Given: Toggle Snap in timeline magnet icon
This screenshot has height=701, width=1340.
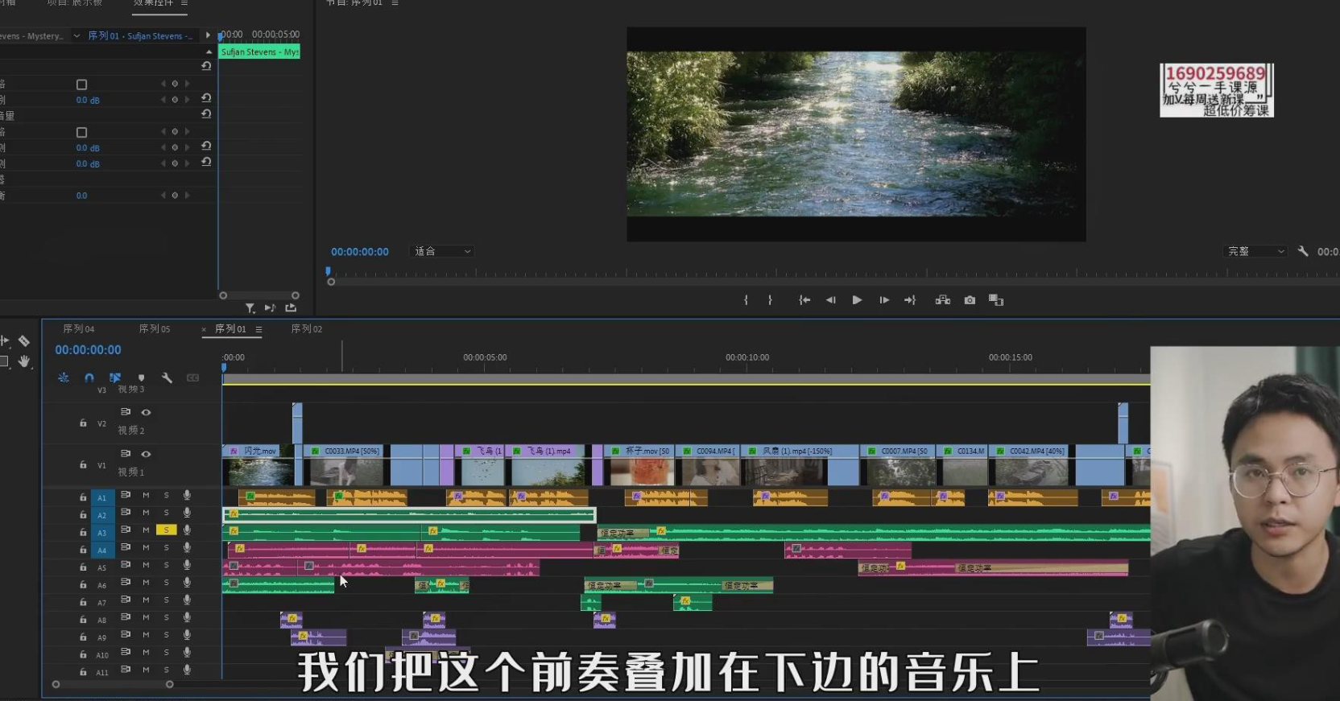Looking at the screenshot, I should [89, 377].
